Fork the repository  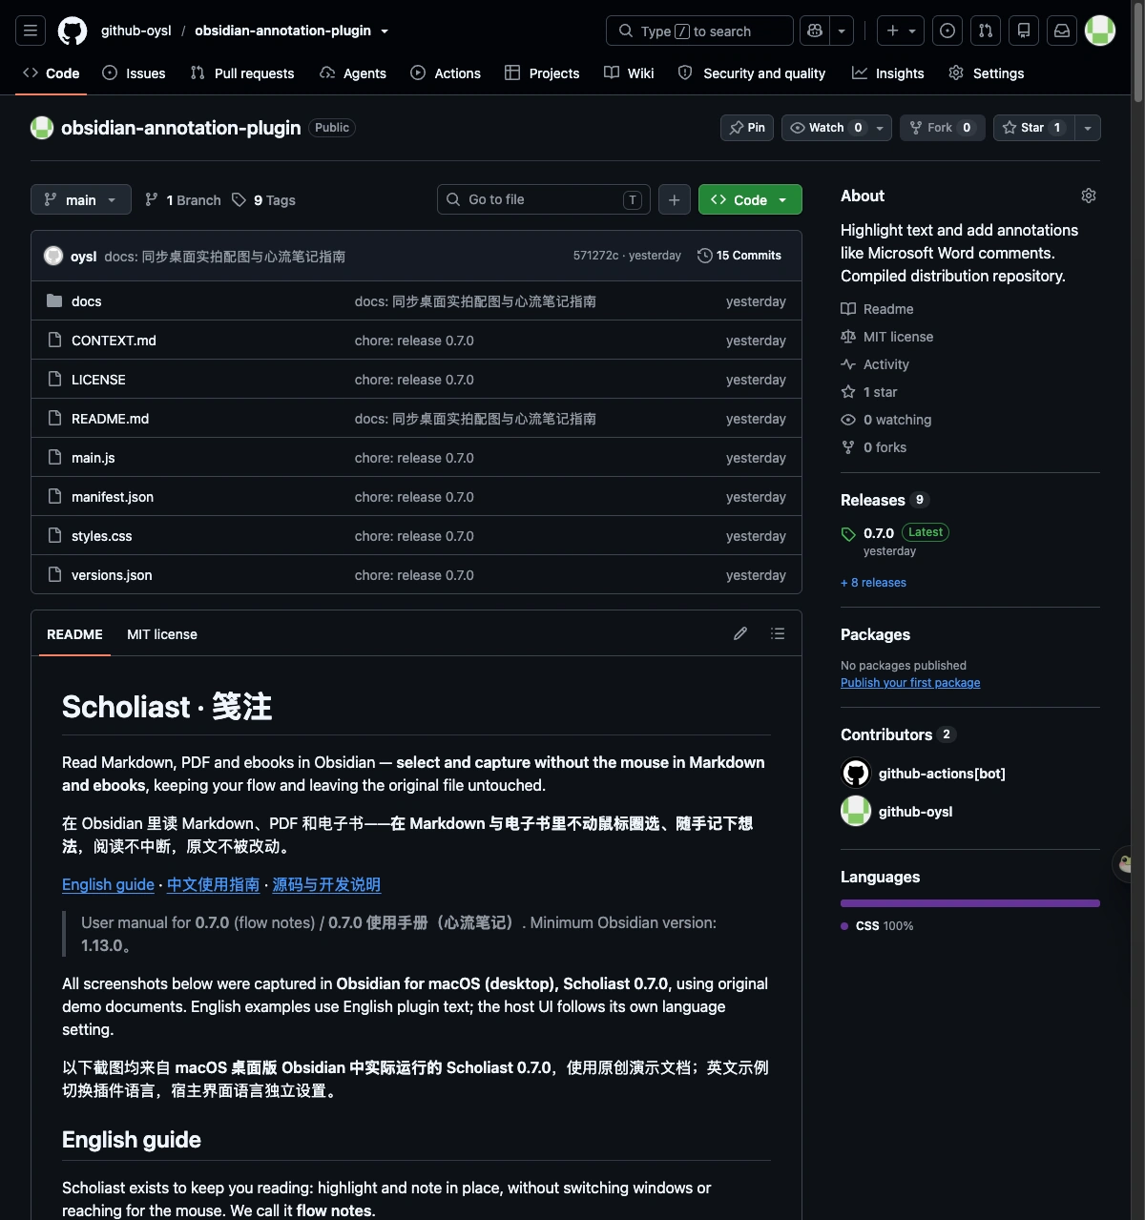(942, 128)
